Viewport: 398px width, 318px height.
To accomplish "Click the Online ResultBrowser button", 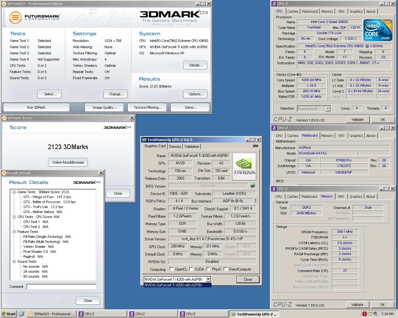I will pos(68,162).
